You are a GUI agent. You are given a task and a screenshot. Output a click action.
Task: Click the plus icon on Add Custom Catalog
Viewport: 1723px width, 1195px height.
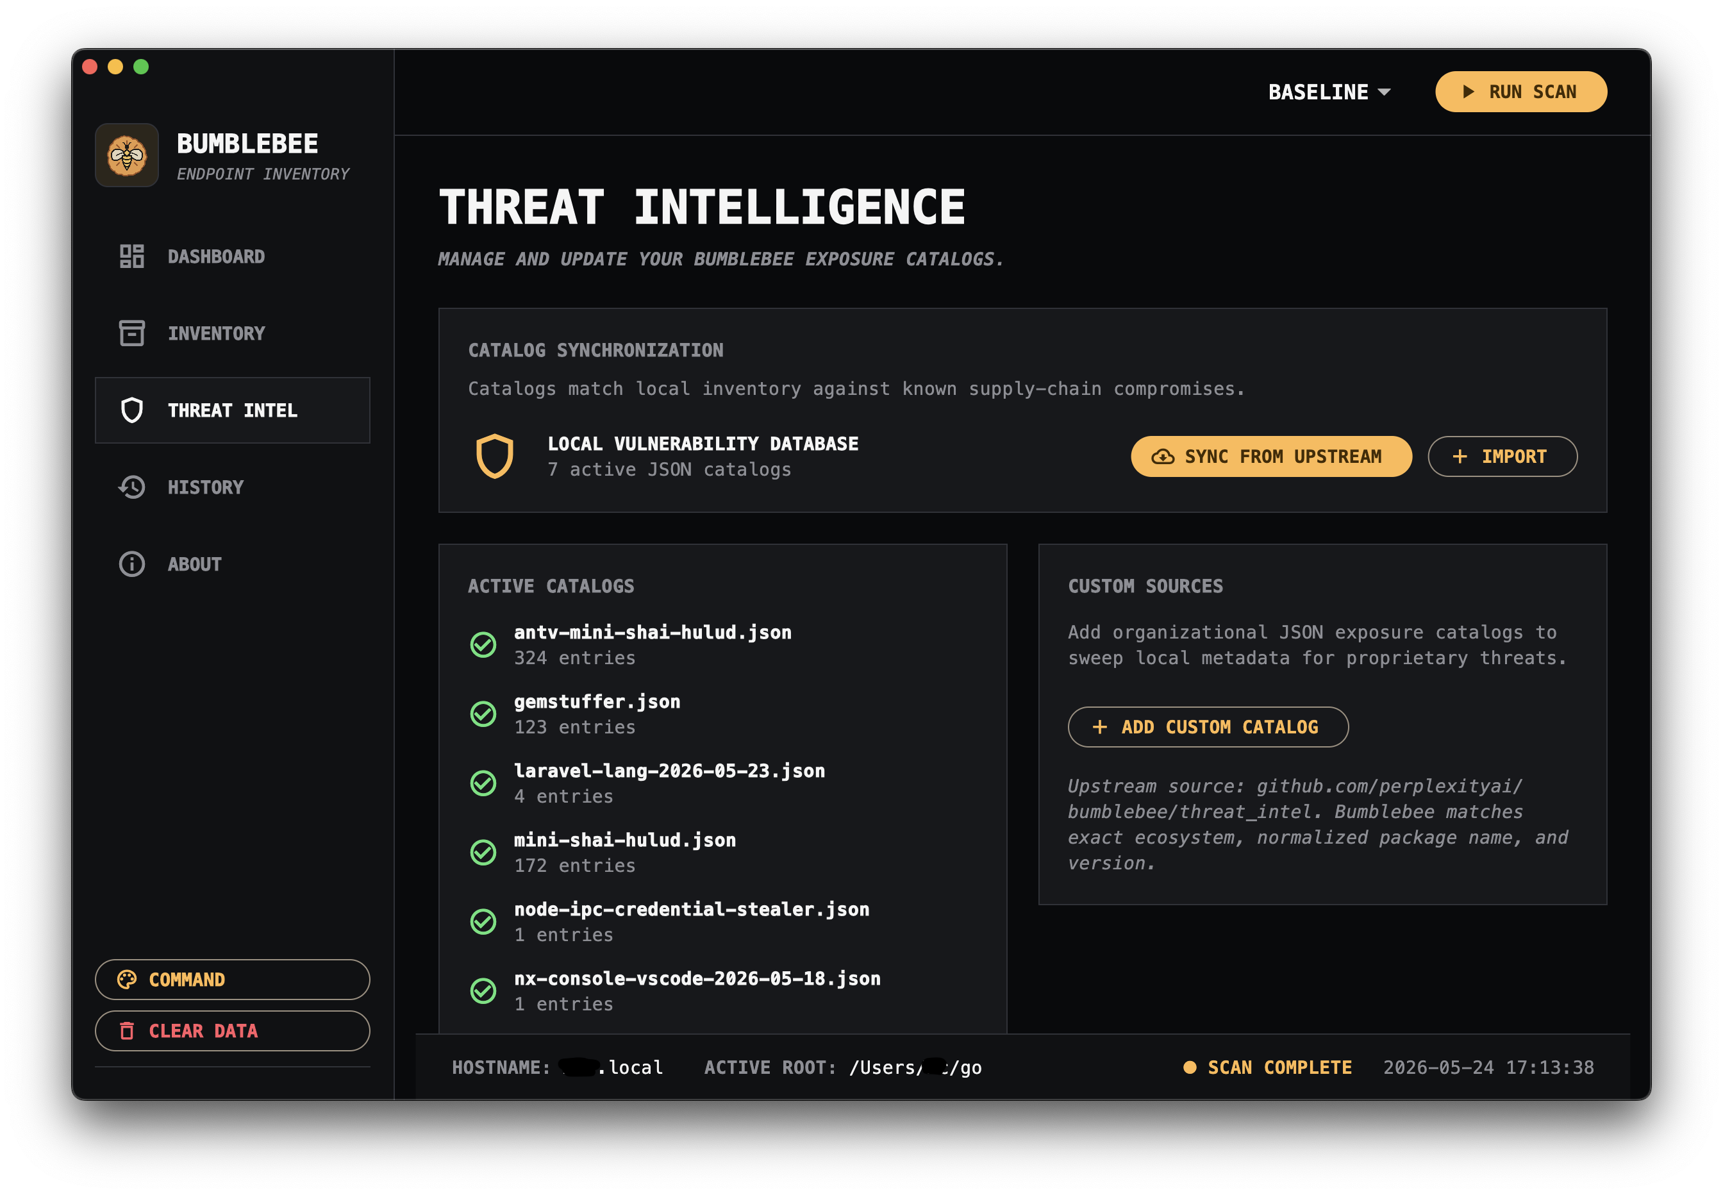coord(1099,727)
